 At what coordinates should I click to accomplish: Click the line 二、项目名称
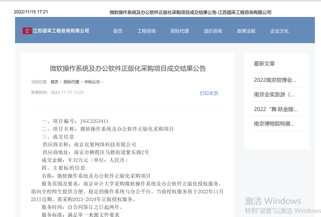tap(108, 129)
